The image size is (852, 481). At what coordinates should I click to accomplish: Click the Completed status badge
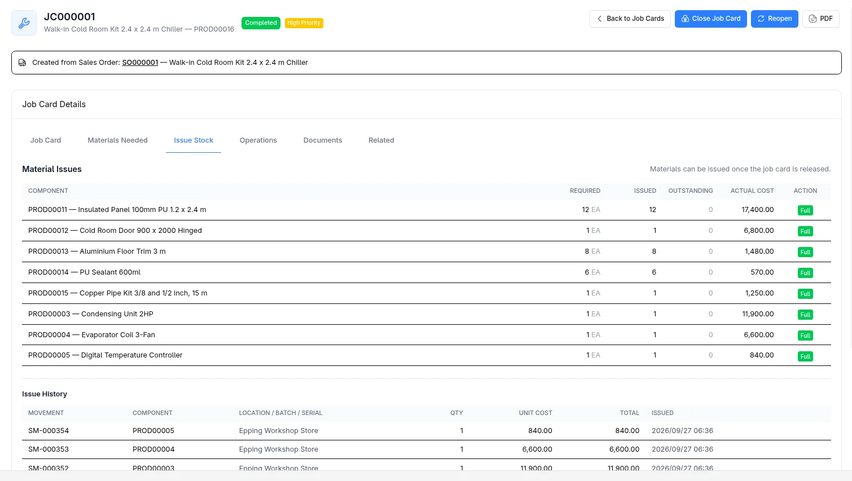point(261,23)
